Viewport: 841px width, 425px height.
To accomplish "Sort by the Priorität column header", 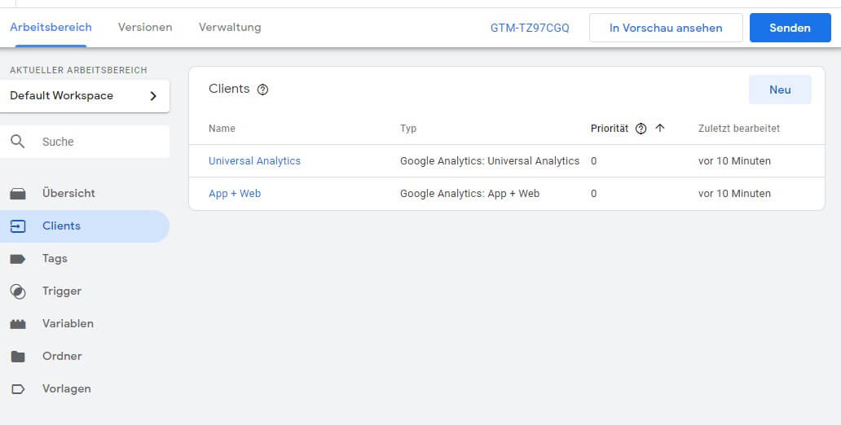I will tap(610, 129).
